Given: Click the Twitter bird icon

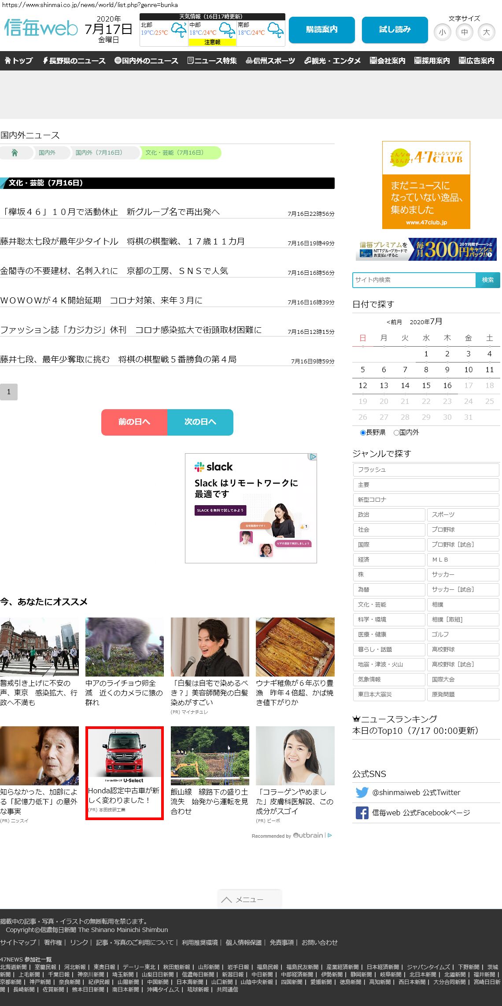Looking at the screenshot, I should (362, 792).
